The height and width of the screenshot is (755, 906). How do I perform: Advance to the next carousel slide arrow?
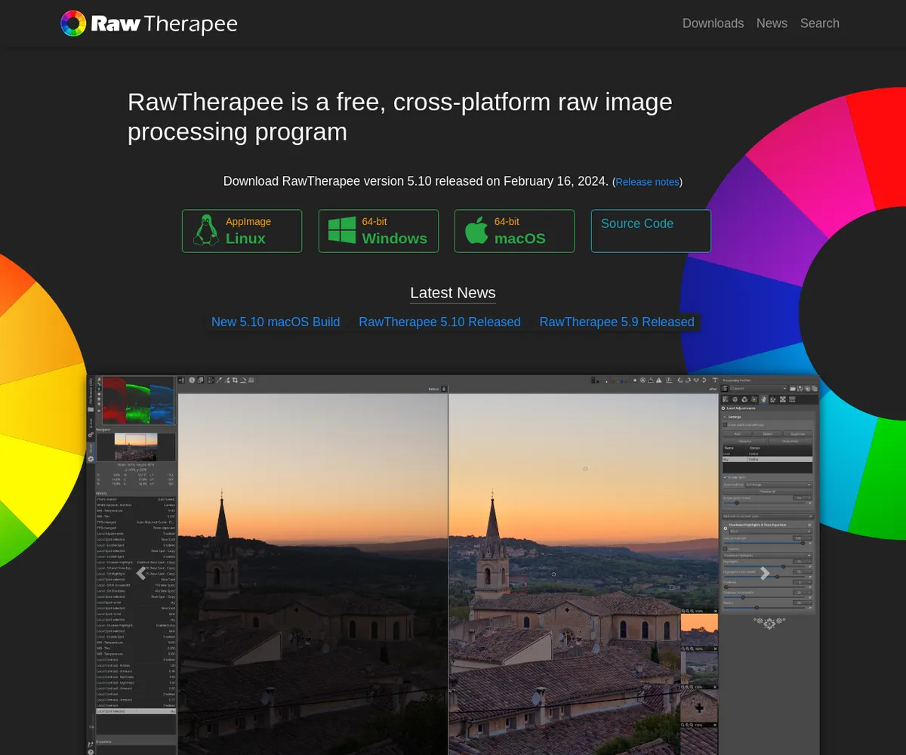pos(765,573)
